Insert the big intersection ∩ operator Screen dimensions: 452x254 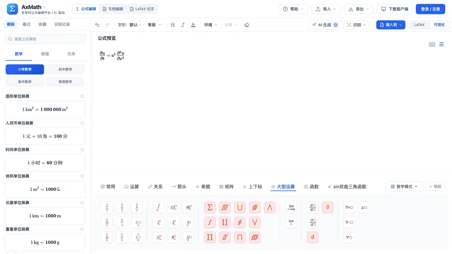[240, 237]
